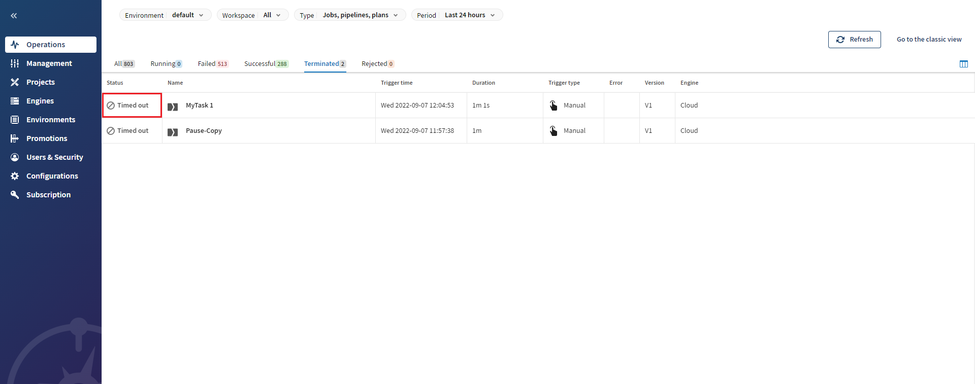Open Configurations gear in sidebar
Viewport: 975px width, 384px height.
click(52, 176)
